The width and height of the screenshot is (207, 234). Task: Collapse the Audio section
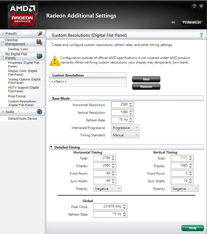click(x=3, y=111)
